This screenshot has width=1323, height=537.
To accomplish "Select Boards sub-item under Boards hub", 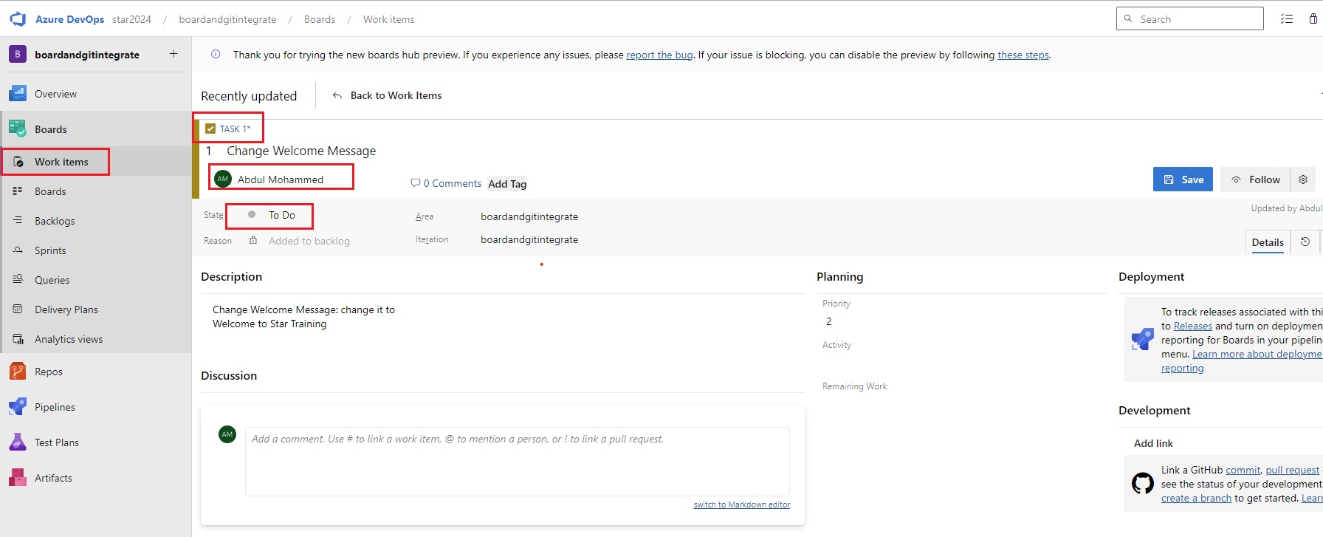I will pyautogui.click(x=50, y=191).
